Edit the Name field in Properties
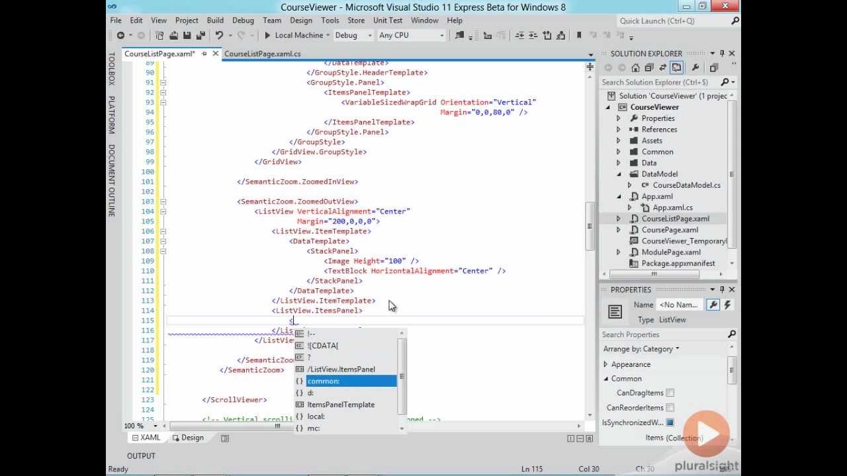 point(680,305)
